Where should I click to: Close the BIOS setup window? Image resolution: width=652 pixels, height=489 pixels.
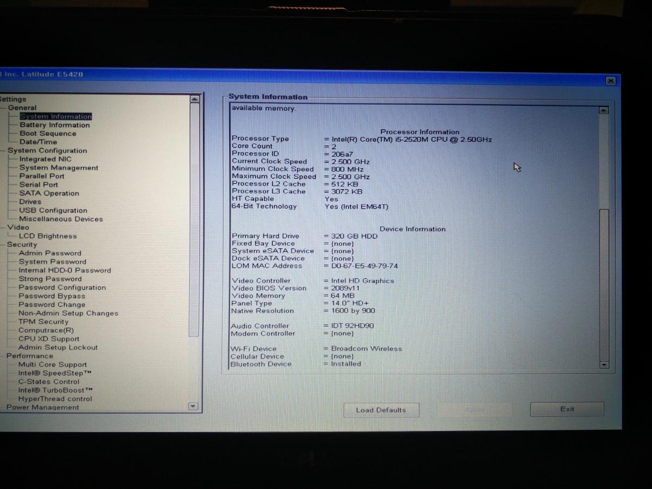tap(610, 81)
